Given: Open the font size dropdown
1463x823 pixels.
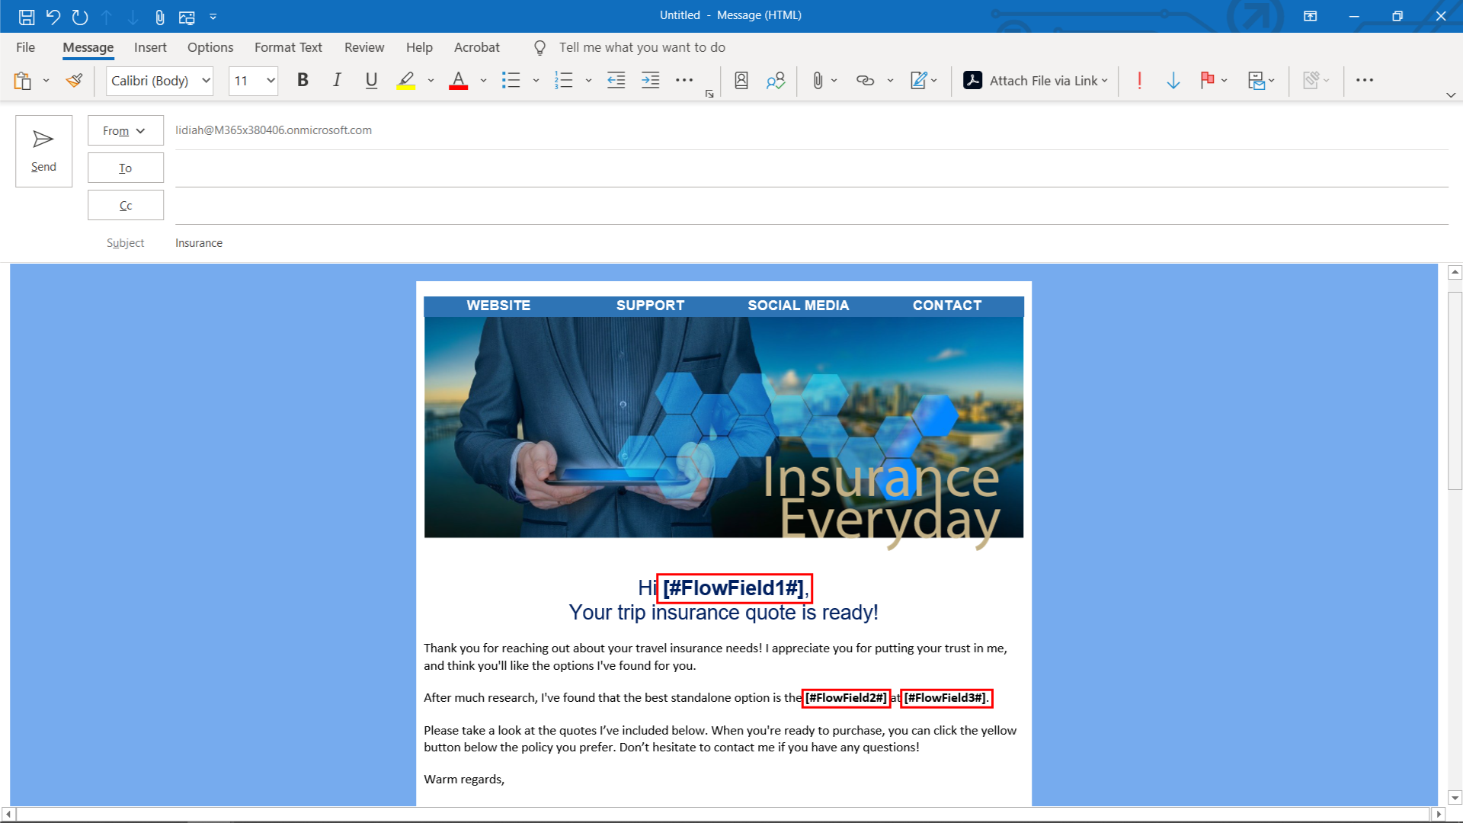Looking at the screenshot, I should (271, 81).
